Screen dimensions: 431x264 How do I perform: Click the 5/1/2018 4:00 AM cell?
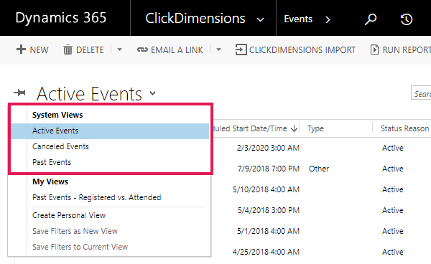[268, 231]
